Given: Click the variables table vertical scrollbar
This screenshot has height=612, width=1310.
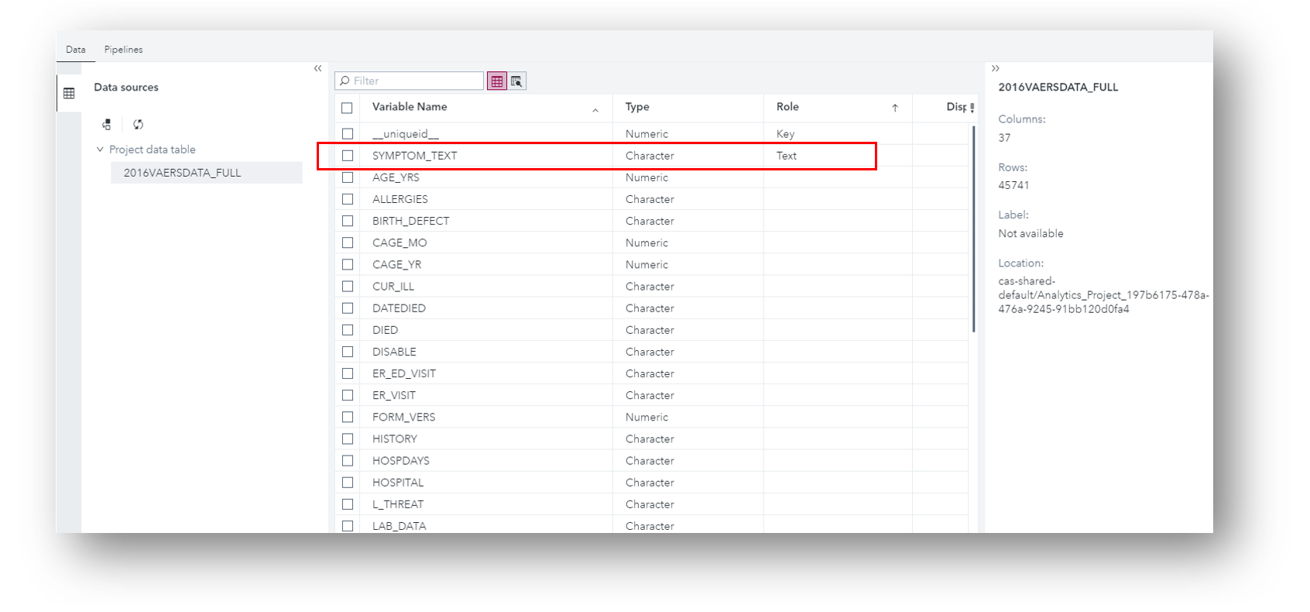Looking at the screenshot, I should (x=973, y=229).
